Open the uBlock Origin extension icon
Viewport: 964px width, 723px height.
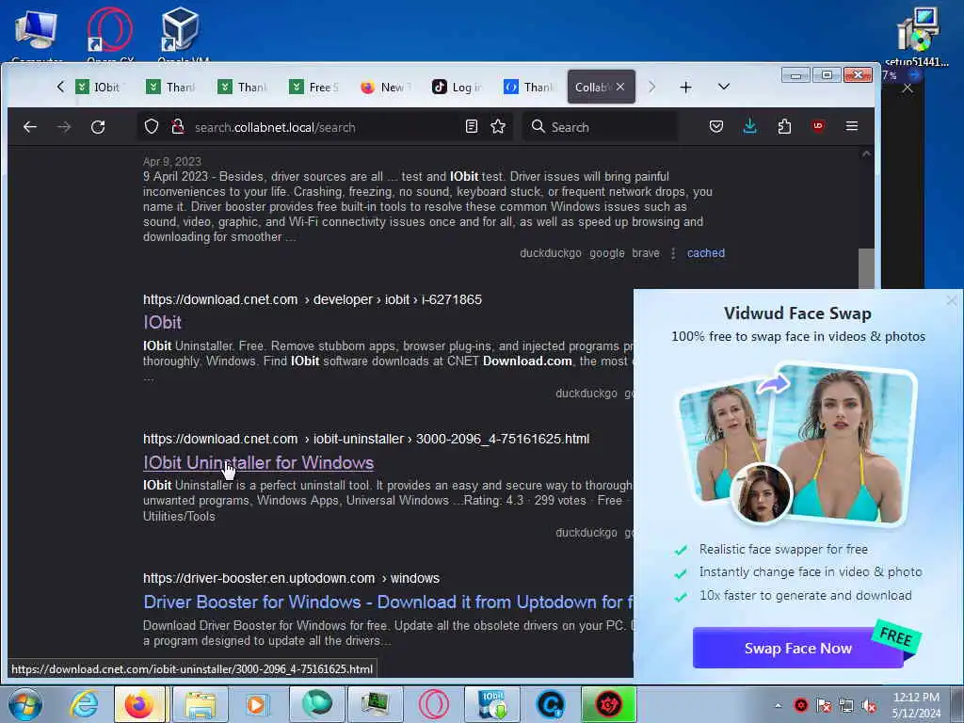pos(818,126)
